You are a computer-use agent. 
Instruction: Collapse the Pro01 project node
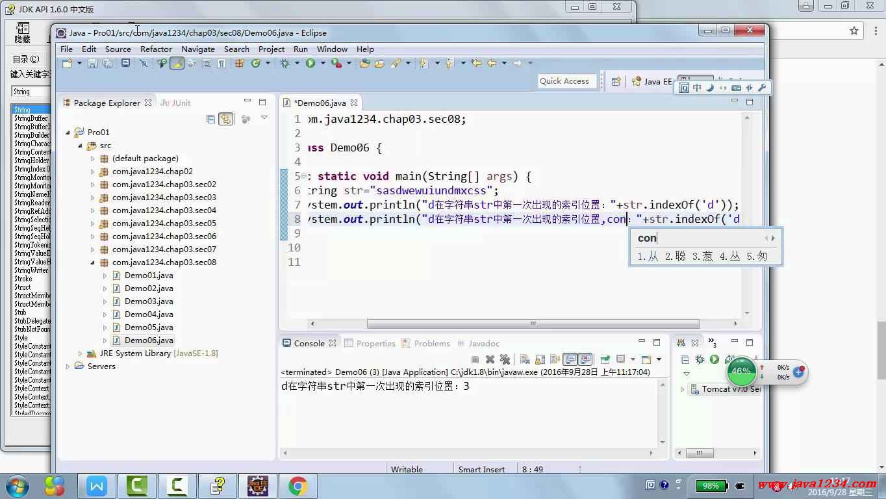point(68,133)
